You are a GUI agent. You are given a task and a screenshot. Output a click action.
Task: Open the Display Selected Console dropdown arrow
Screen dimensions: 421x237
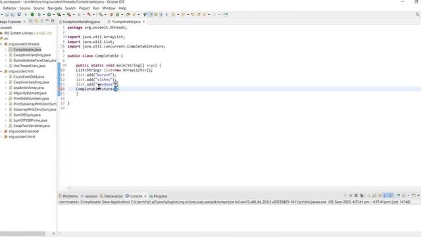[x=409, y=196]
